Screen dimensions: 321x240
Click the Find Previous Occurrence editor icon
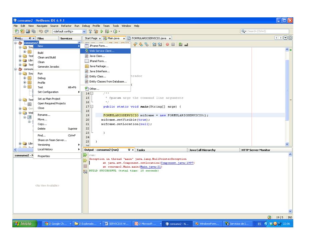click(x=135, y=44)
